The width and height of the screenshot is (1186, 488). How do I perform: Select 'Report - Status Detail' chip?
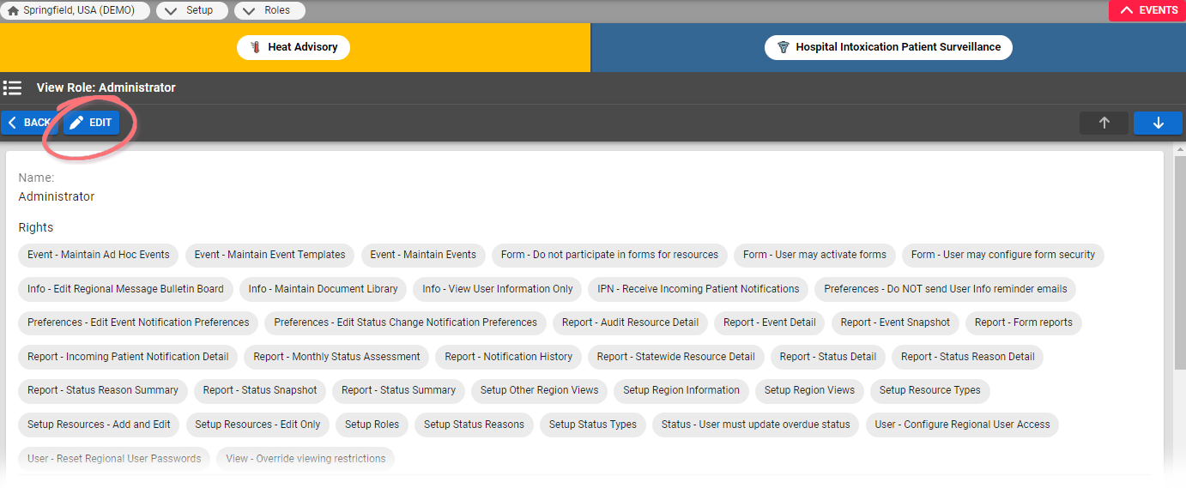tap(828, 357)
